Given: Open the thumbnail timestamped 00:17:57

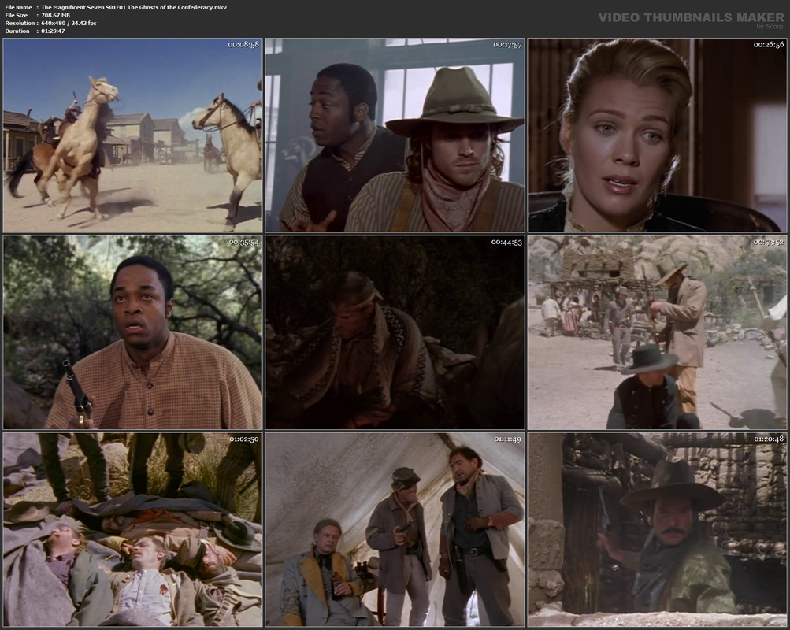Looking at the screenshot, I should point(395,135).
